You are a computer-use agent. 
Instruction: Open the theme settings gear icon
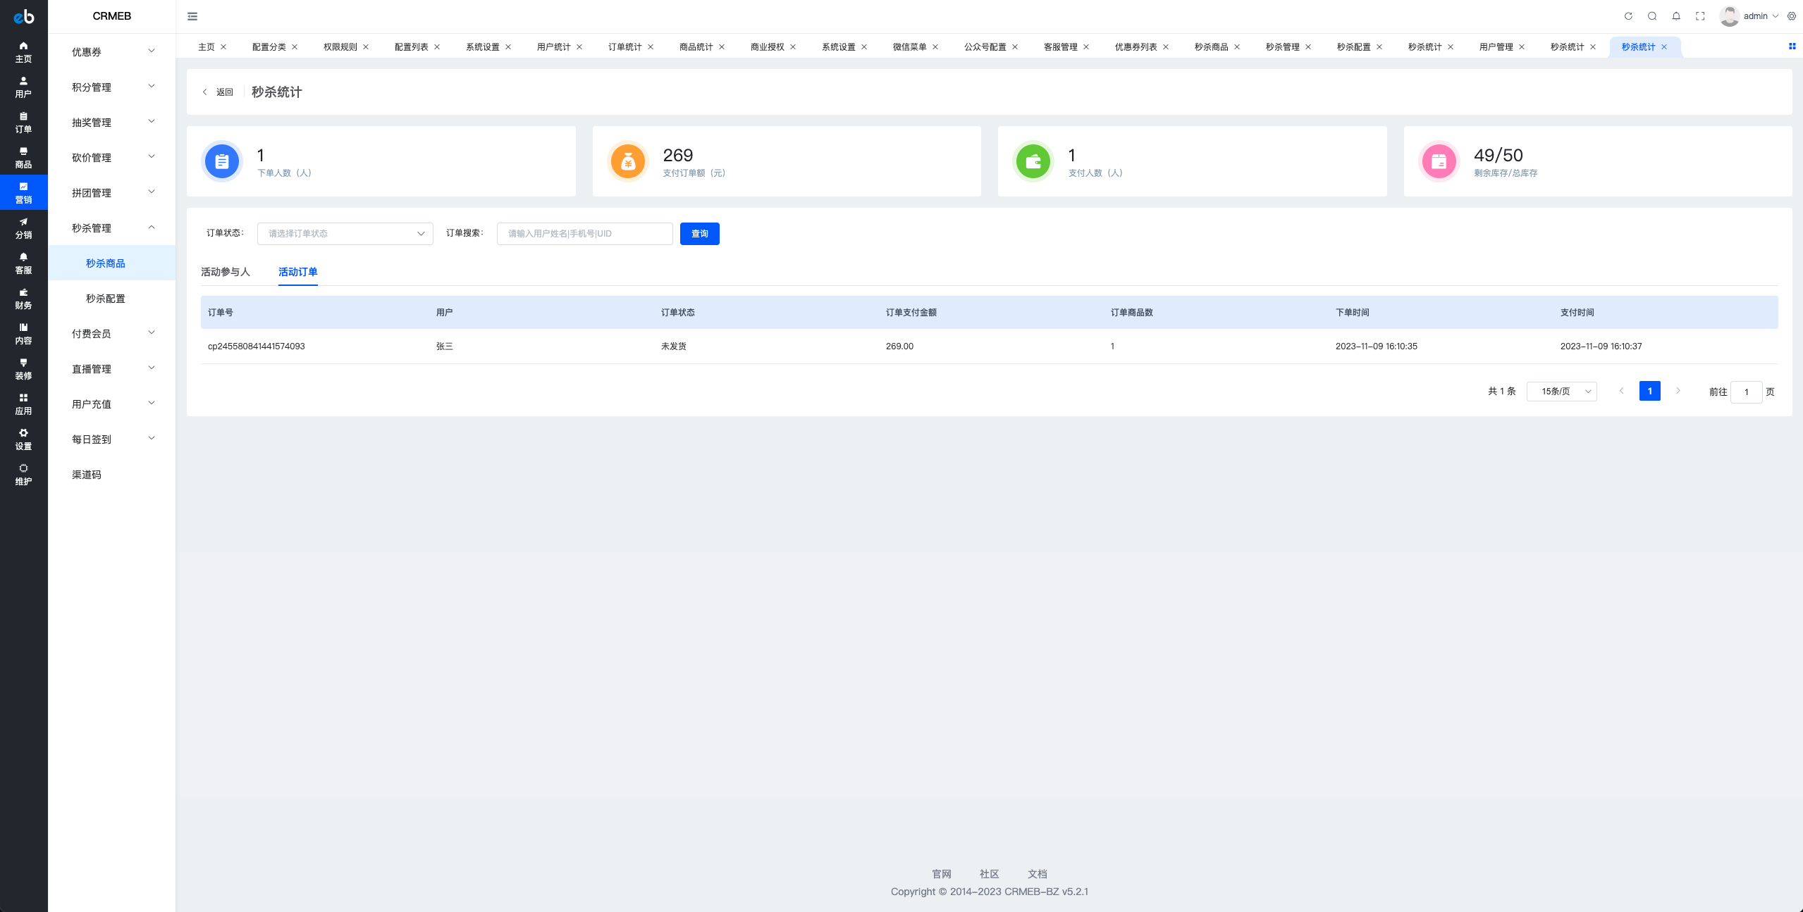[1792, 16]
